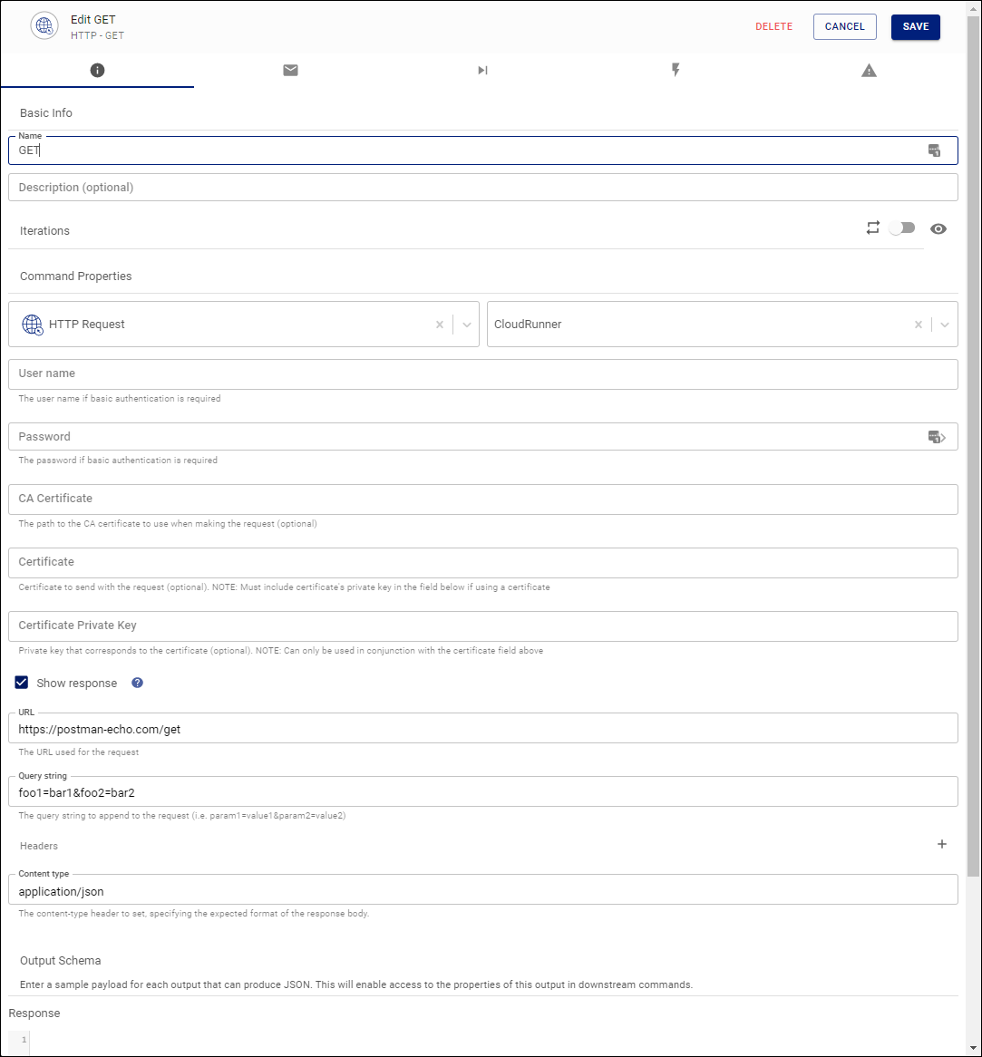Click the variable picker icon in Name field
This screenshot has width=982, height=1057.
[935, 150]
